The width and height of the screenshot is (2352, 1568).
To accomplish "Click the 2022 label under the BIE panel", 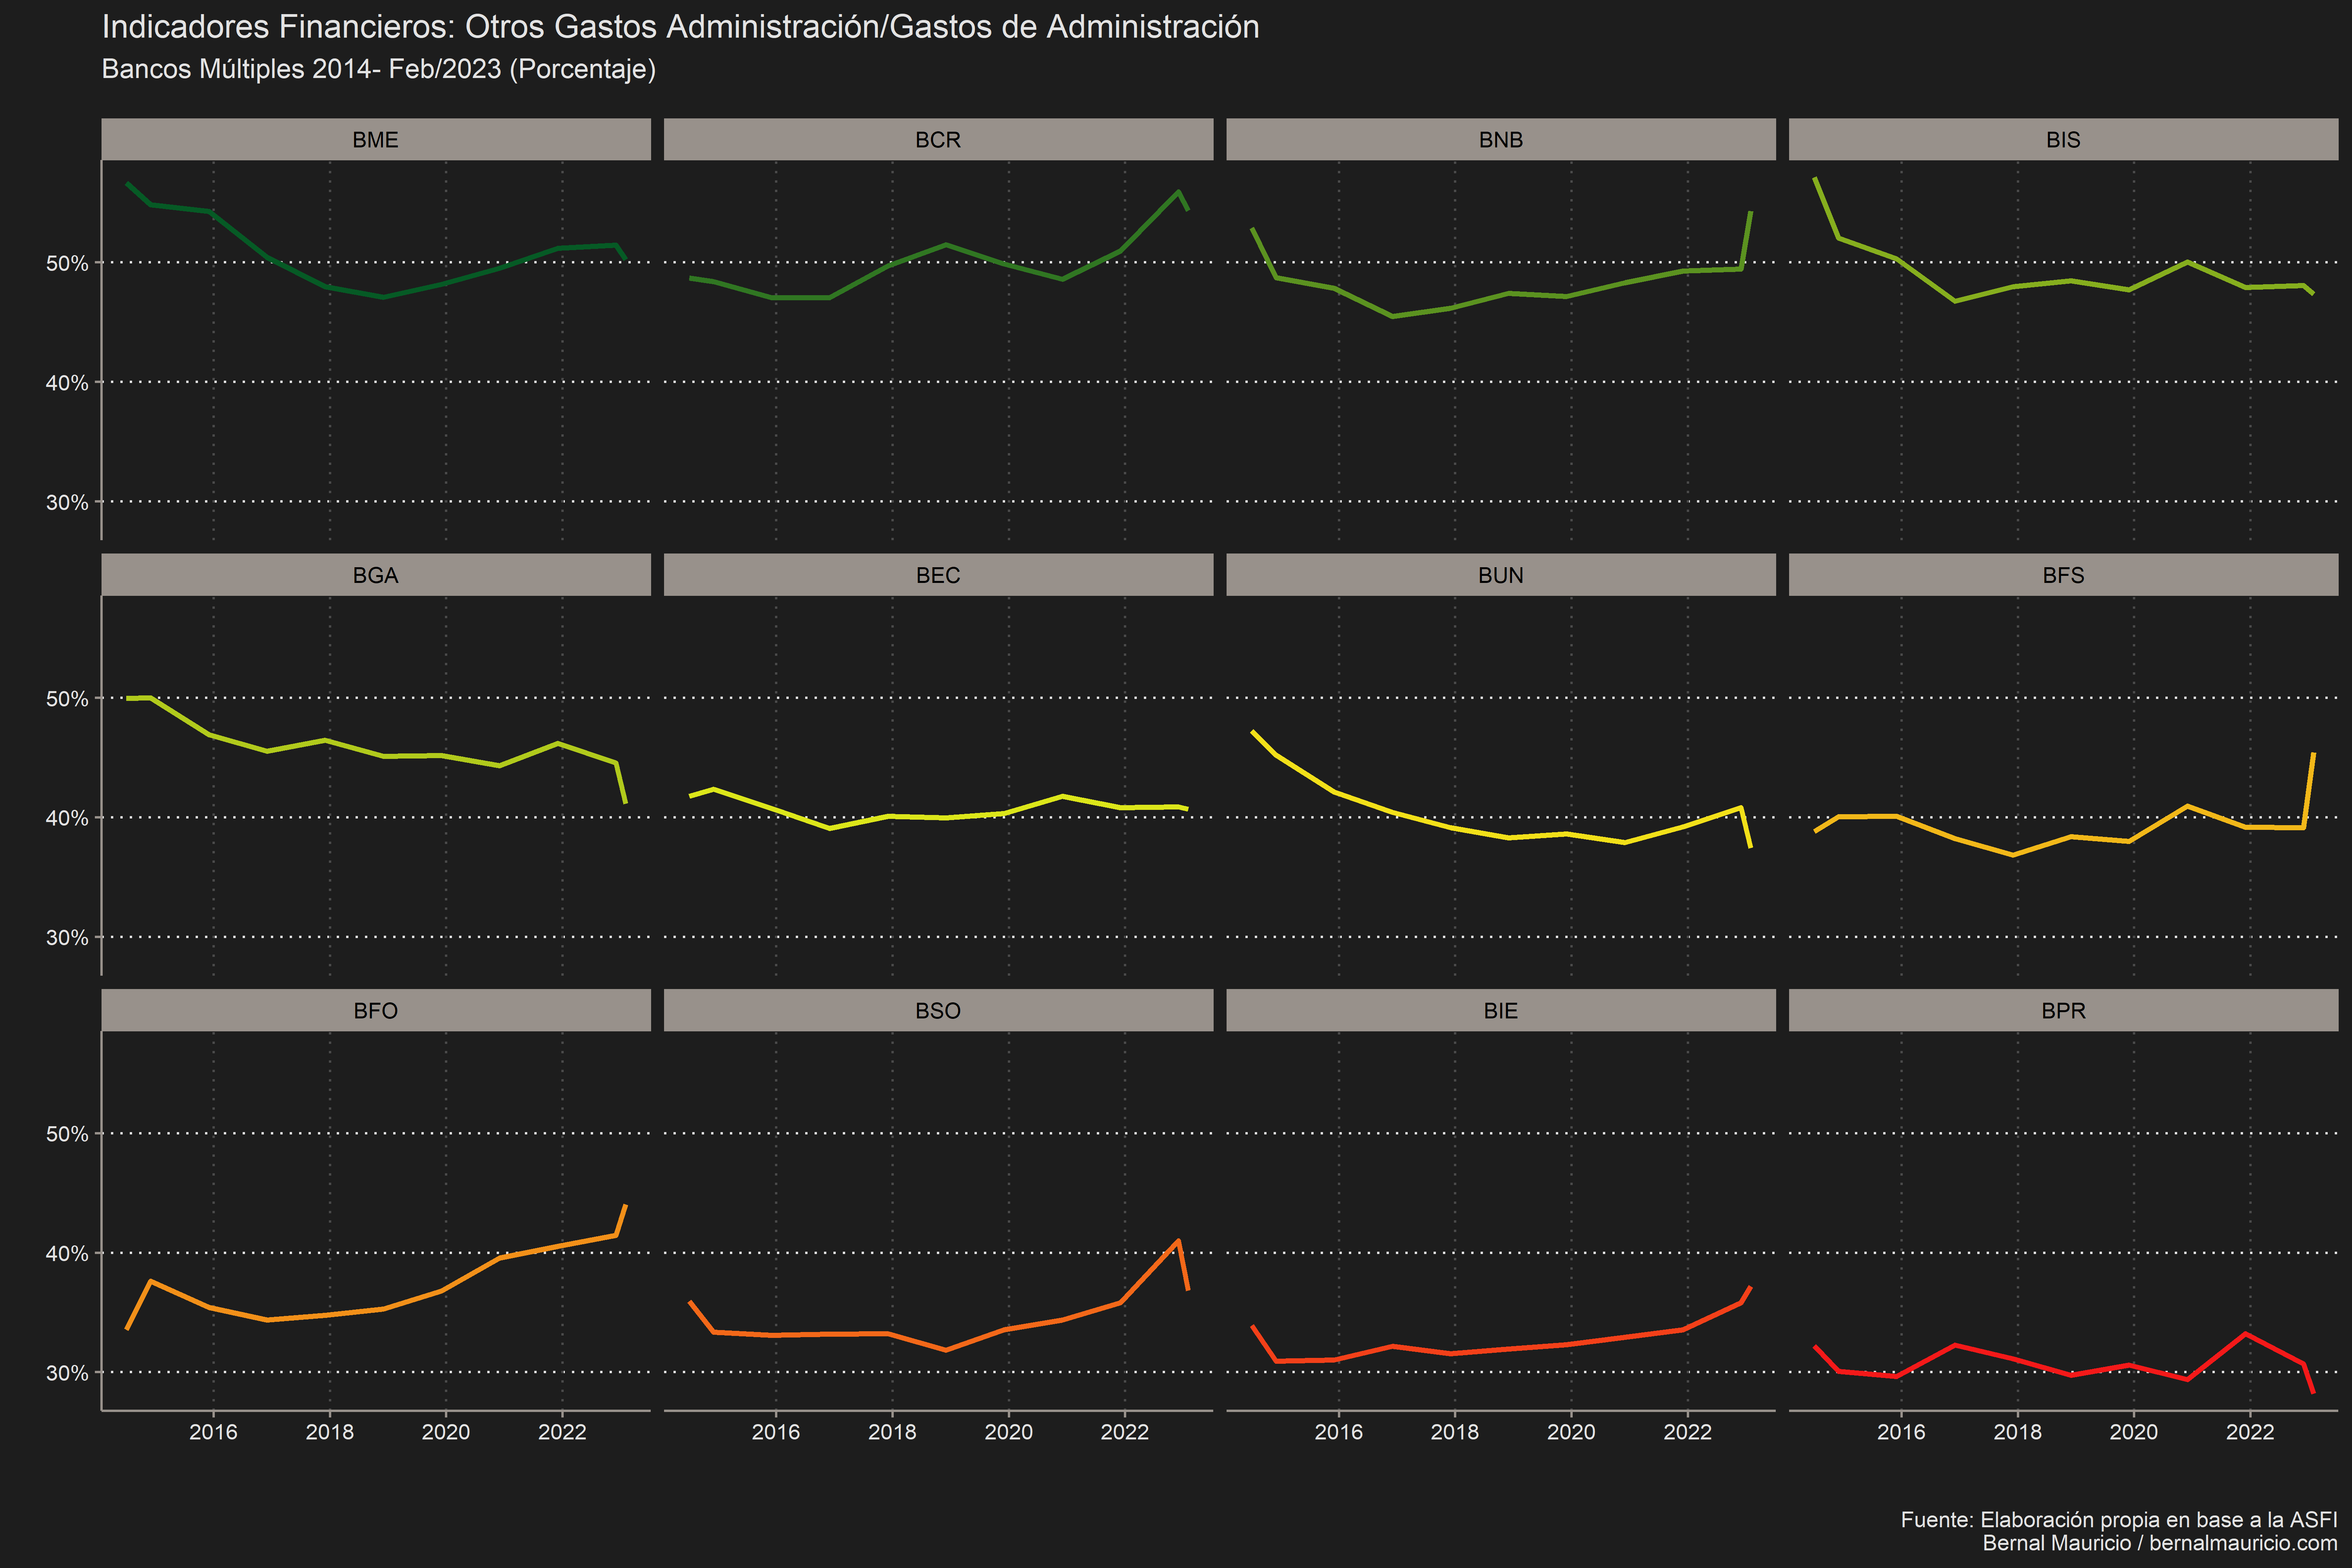I will click(x=1688, y=1432).
